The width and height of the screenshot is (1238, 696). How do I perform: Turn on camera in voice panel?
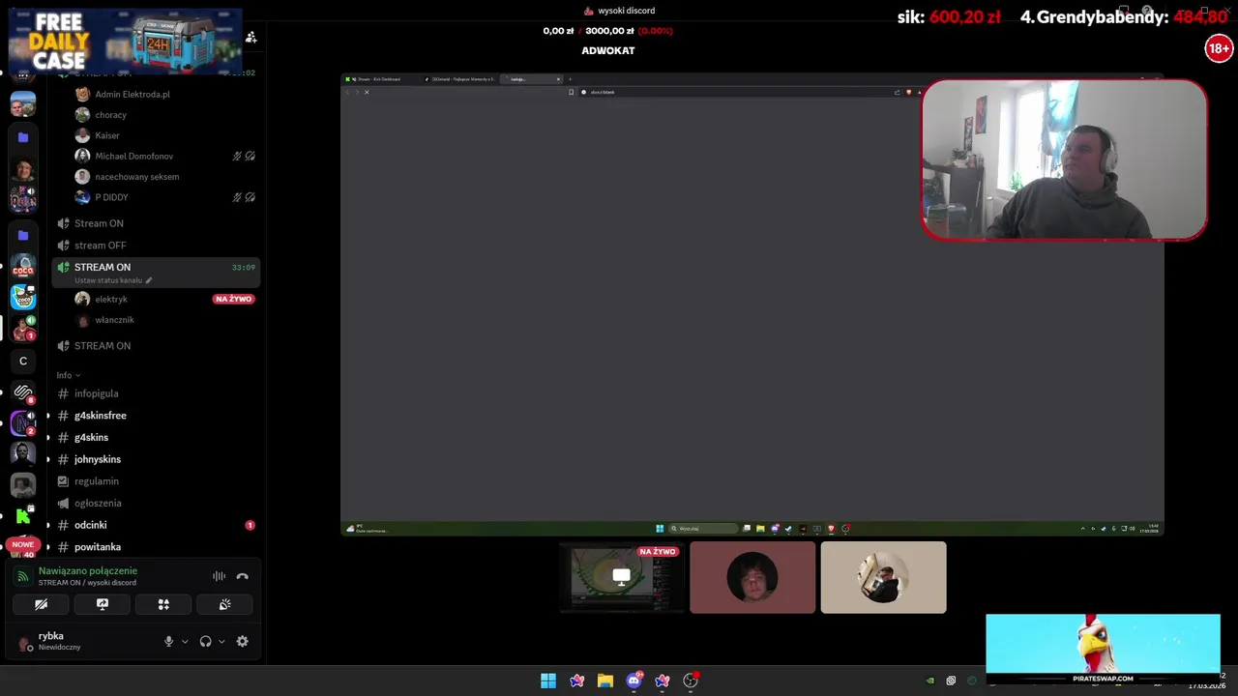[x=41, y=604]
